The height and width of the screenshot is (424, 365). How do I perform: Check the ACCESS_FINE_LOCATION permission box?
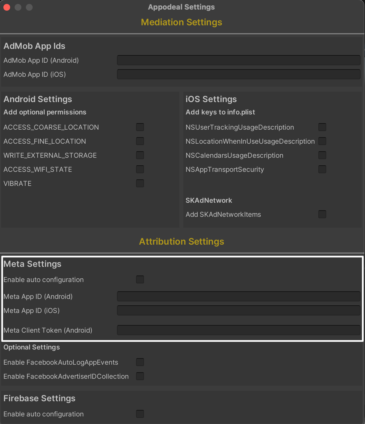tap(140, 141)
